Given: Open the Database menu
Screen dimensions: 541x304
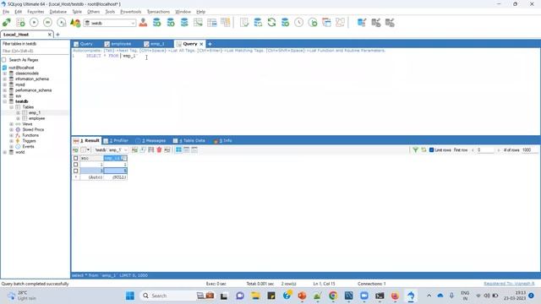Looking at the screenshot, I should pyautogui.click(x=58, y=12).
